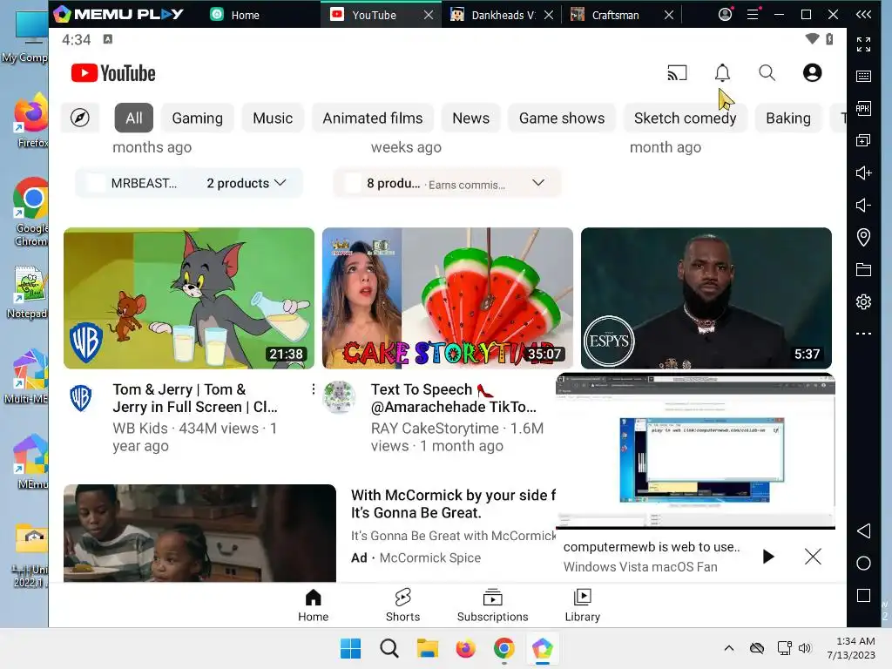Open Chrome from taskbar

point(504,648)
